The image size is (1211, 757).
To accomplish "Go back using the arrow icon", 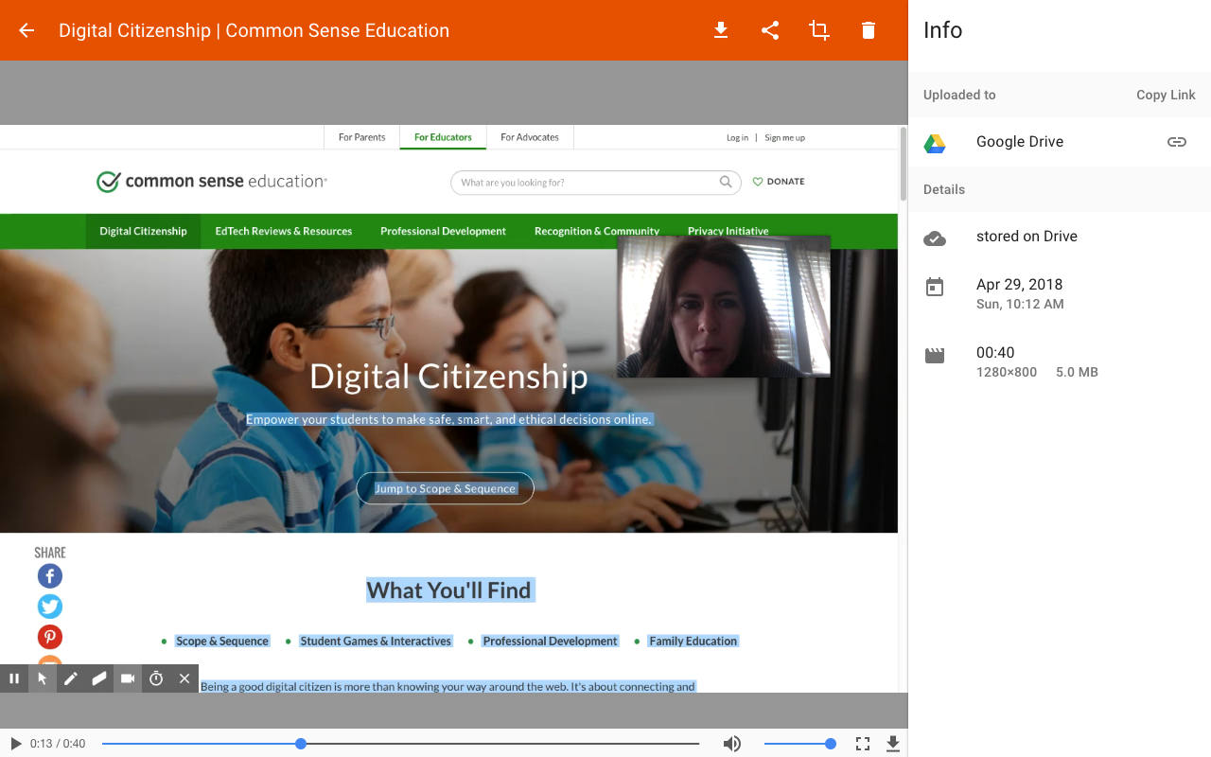I will [x=26, y=30].
